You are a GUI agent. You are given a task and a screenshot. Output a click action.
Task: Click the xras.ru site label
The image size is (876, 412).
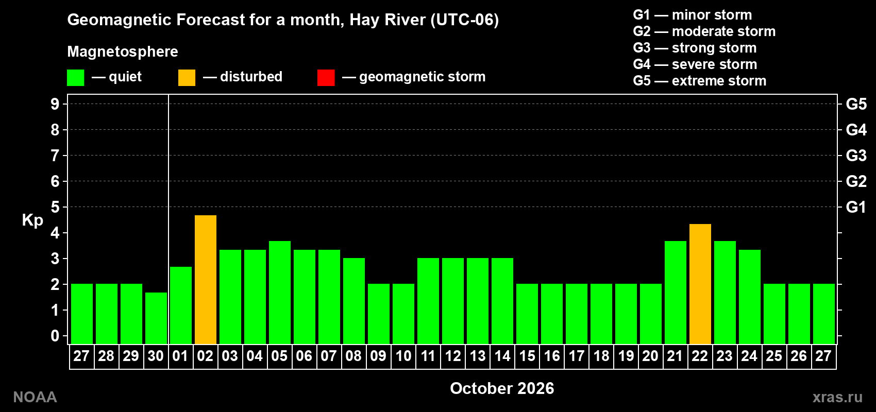837,397
